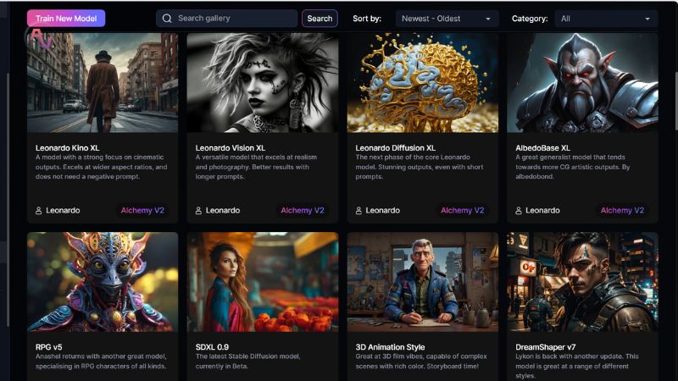The width and height of the screenshot is (678, 381).
Task: Click Alchemy V2 badge on Diffusion XL card
Action: 463,210
